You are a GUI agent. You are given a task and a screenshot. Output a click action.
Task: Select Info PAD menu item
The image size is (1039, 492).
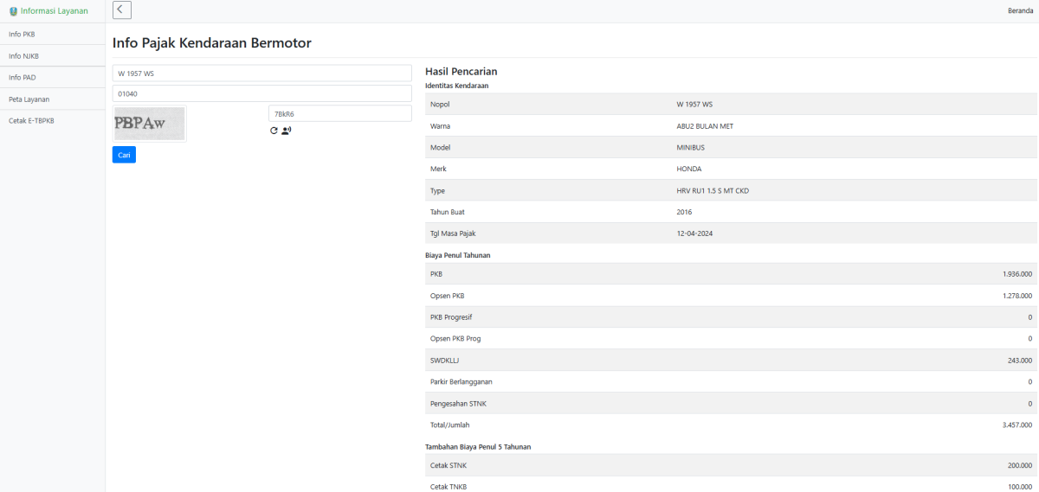tap(23, 78)
